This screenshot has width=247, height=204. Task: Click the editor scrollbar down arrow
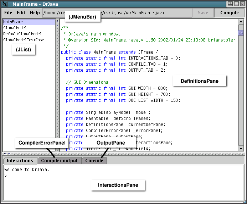[x=241, y=148]
